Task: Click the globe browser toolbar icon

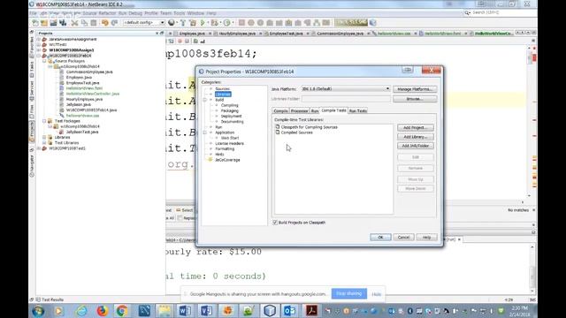Action: (x=172, y=23)
